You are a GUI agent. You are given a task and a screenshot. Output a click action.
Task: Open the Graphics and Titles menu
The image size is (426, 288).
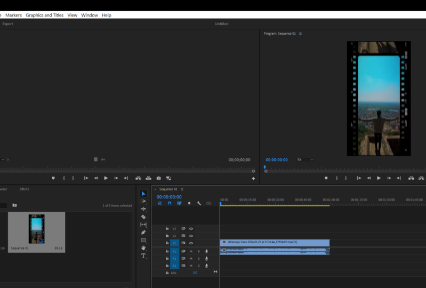point(45,15)
